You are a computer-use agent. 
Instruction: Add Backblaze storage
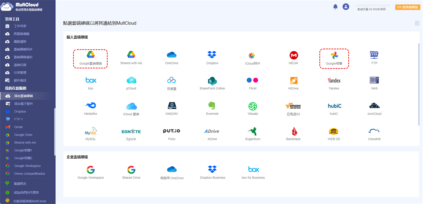(x=294, y=134)
